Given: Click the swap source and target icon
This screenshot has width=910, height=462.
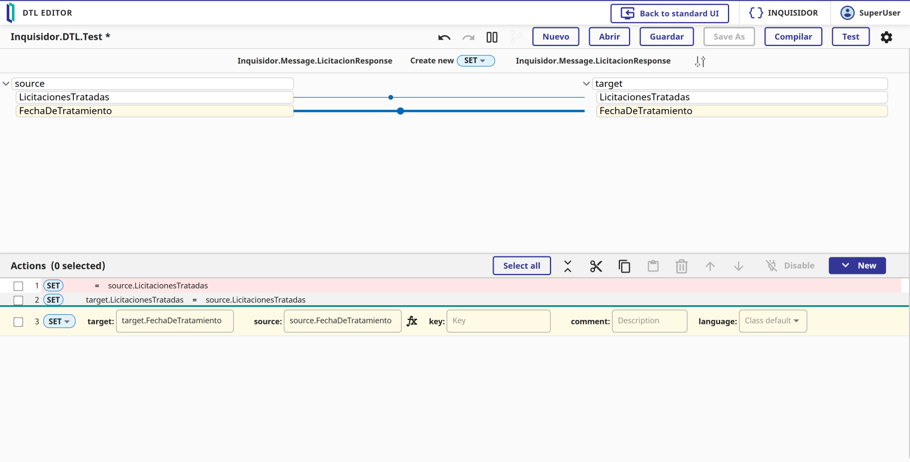Looking at the screenshot, I should [700, 61].
